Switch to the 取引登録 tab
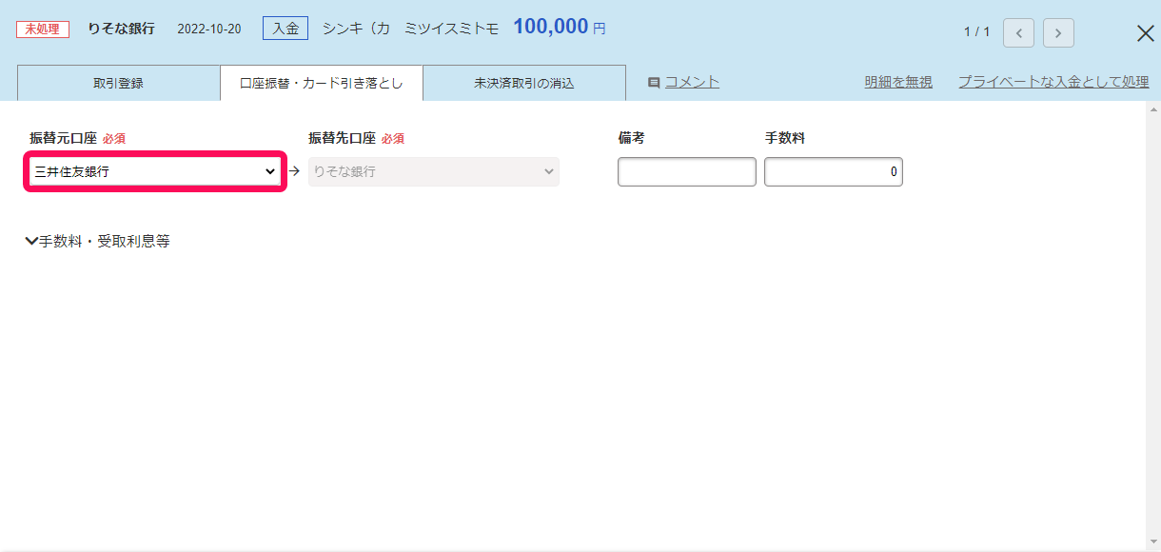The width and height of the screenshot is (1161, 552). 119,83
